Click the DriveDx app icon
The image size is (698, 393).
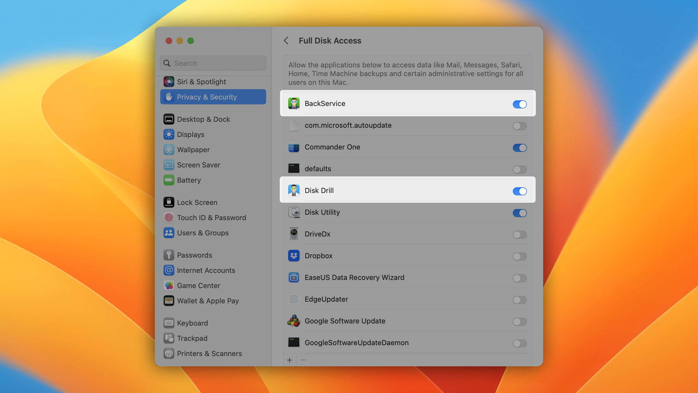(293, 234)
